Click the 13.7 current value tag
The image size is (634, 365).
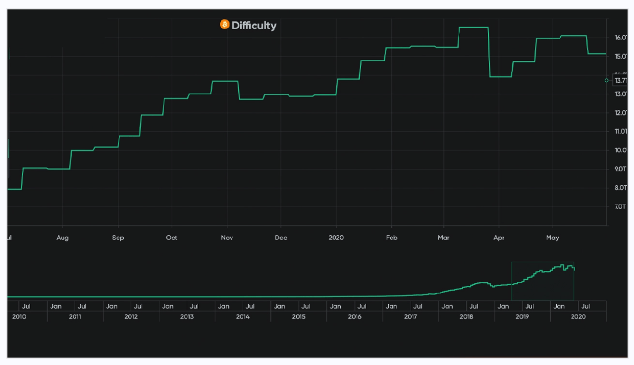pyautogui.click(x=620, y=80)
